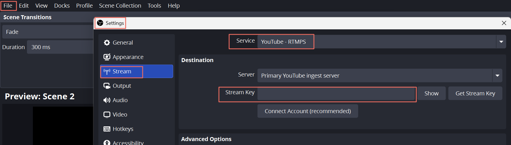Click Connect Account (recommended) button
Image resolution: width=511 pixels, height=145 pixels.
(x=308, y=111)
